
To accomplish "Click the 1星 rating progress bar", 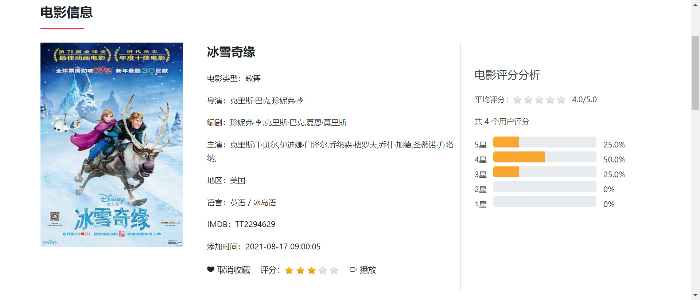I will pyautogui.click(x=545, y=202).
